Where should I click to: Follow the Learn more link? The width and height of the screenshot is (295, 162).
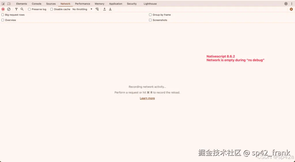(x=147, y=98)
